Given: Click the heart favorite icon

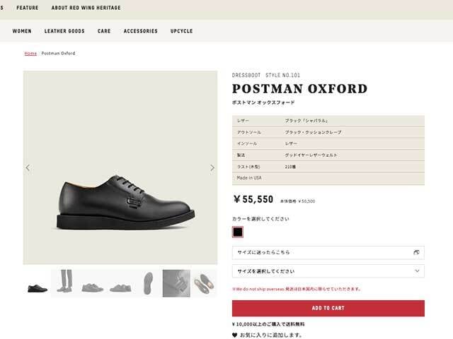Looking at the screenshot, I should tap(235, 335).
